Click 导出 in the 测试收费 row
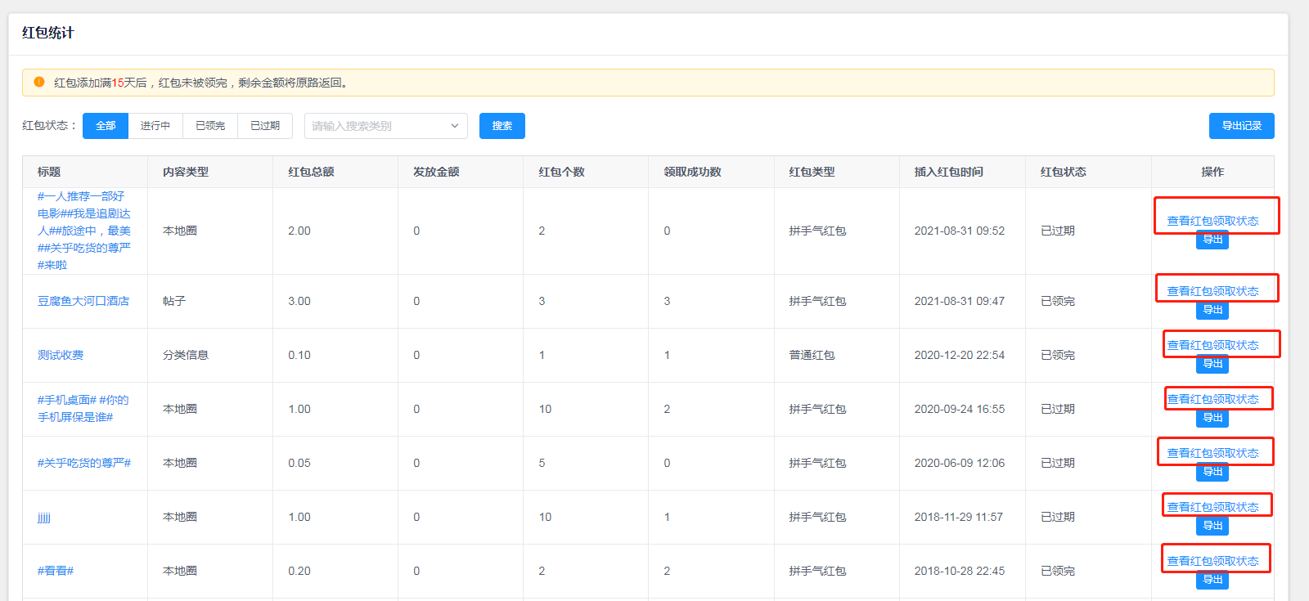1309x601 pixels. 1212,364
